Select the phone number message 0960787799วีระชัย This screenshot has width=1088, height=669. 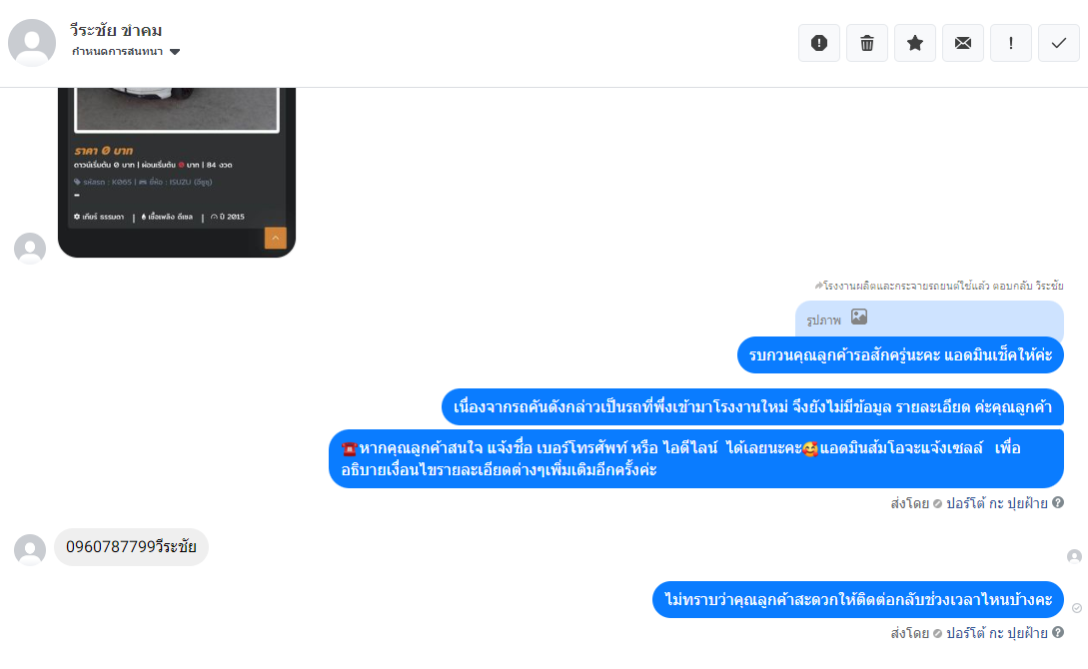click(131, 547)
